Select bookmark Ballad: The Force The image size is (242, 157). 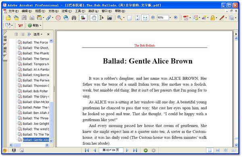35,42
